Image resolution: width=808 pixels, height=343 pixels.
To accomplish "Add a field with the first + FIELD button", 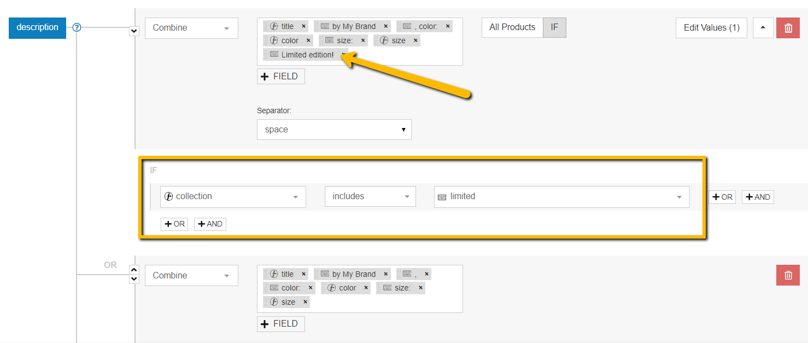I will (x=280, y=77).
